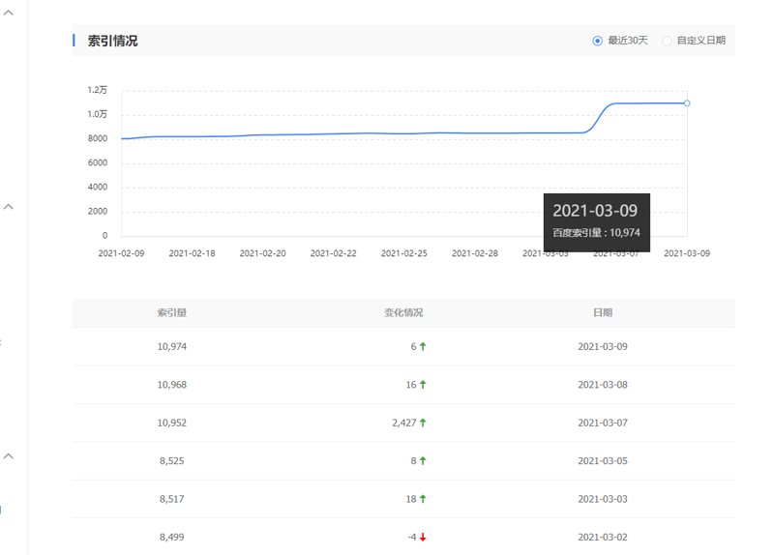The height and width of the screenshot is (555, 773).
Task: Click the 2021-03-07 date cell in table
Action: coord(603,423)
